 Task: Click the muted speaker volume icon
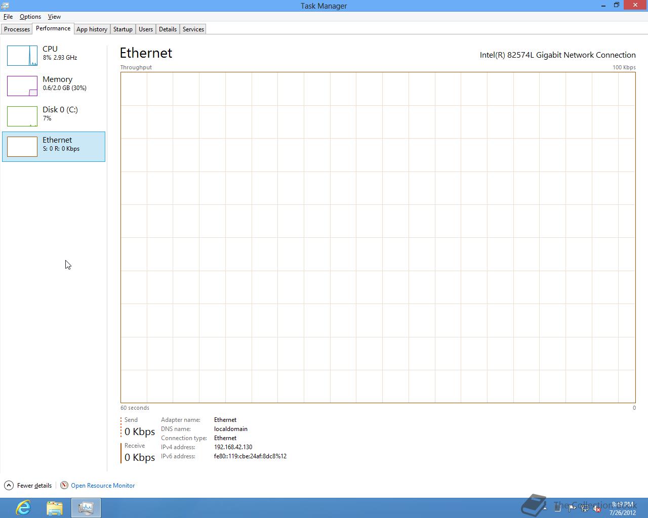(x=597, y=508)
